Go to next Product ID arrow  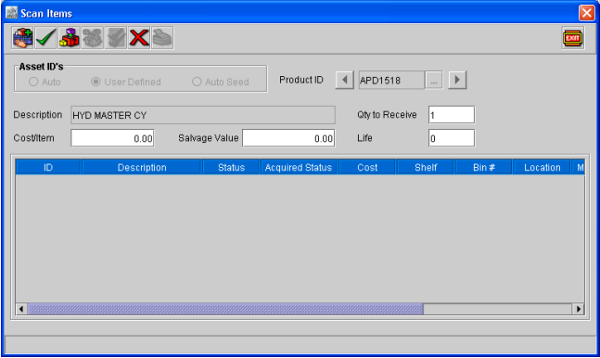[x=457, y=80]
